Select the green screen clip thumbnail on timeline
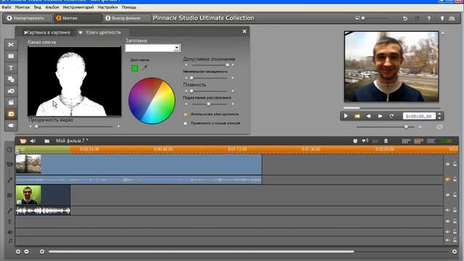Viewport: 464px width, 261px height. (x=28, y=195)
